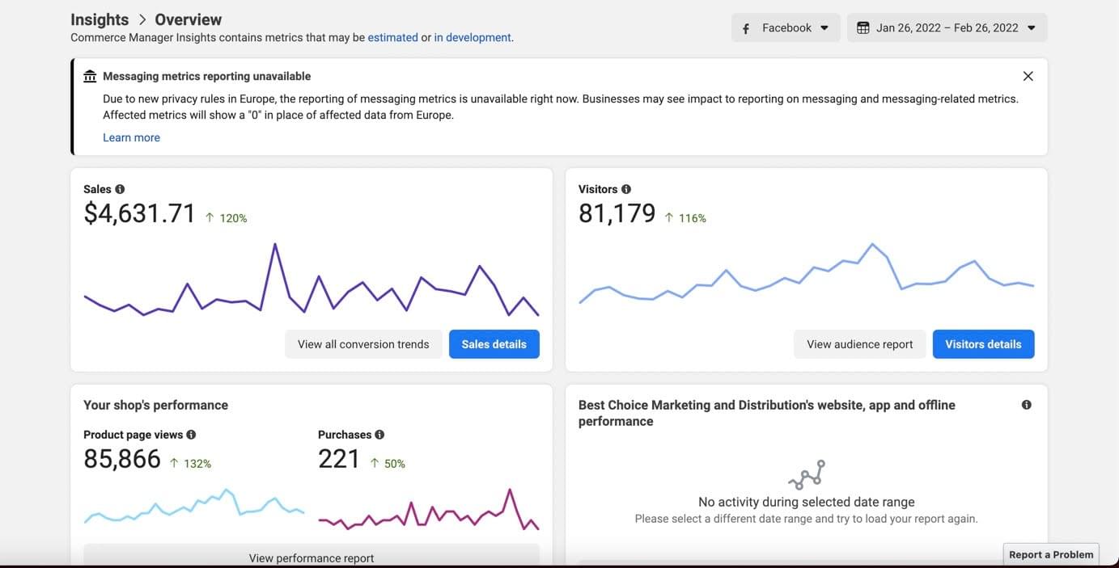Click the Report a Problem button
This screenshot has width=1119, height=568.
pyautogui.click(x=1050, y=554)
